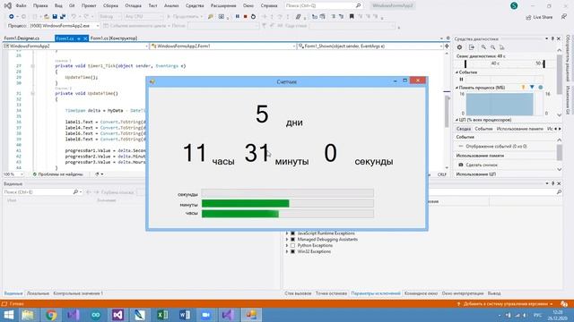Expand Win32 Exceptions node
574x322 pixels.
point(287,252)
